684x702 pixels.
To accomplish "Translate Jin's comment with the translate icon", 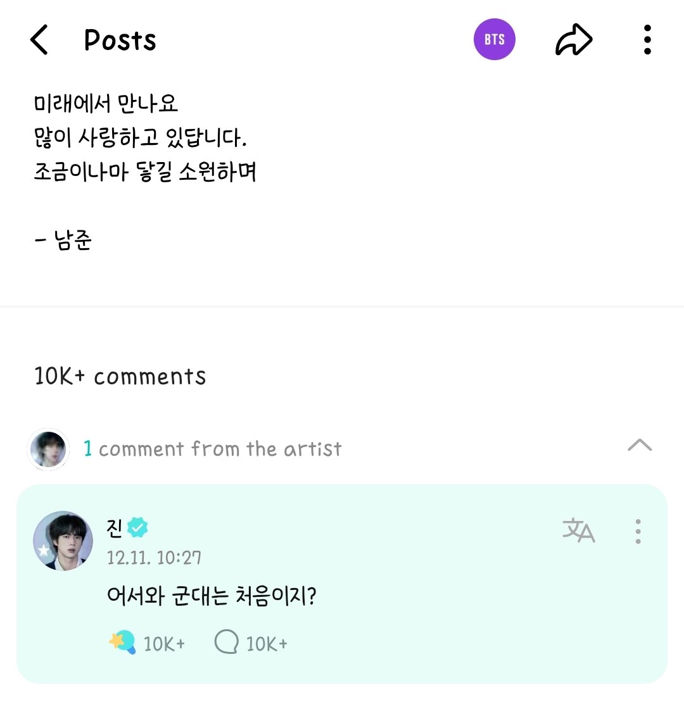I will pos(578,530).
